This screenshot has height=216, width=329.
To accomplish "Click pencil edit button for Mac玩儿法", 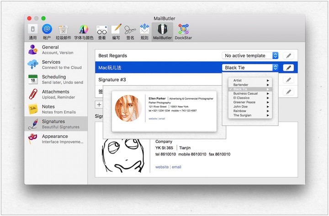I will (x=288, y=68).
